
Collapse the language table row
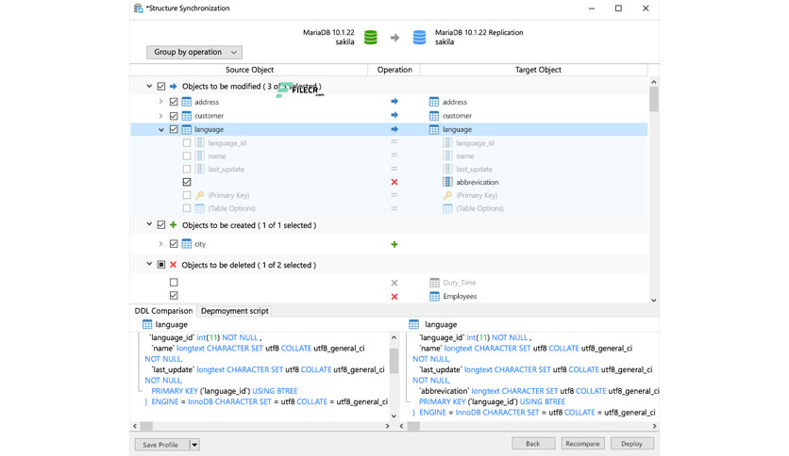[x=161, y=130]
